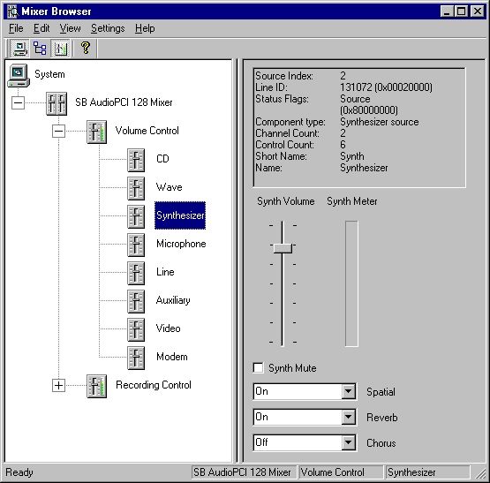Click the Wave fader icon

[136, 188]
